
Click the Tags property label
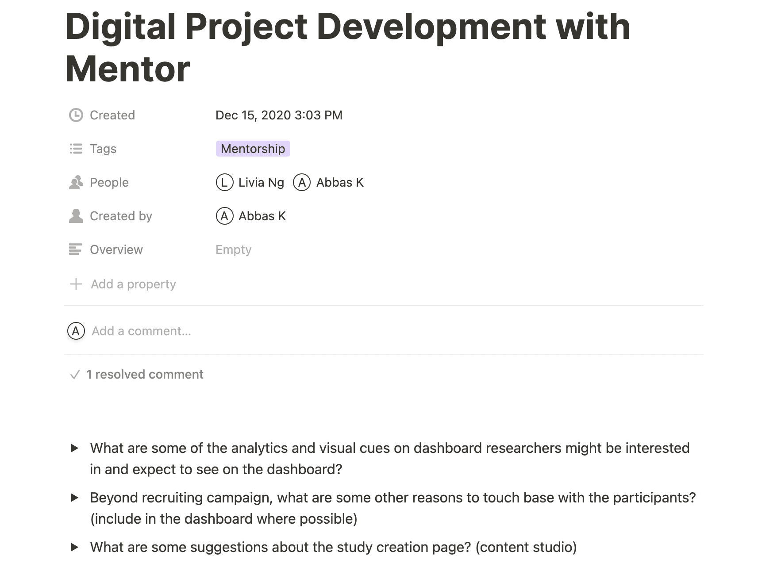tap(103, 149)
